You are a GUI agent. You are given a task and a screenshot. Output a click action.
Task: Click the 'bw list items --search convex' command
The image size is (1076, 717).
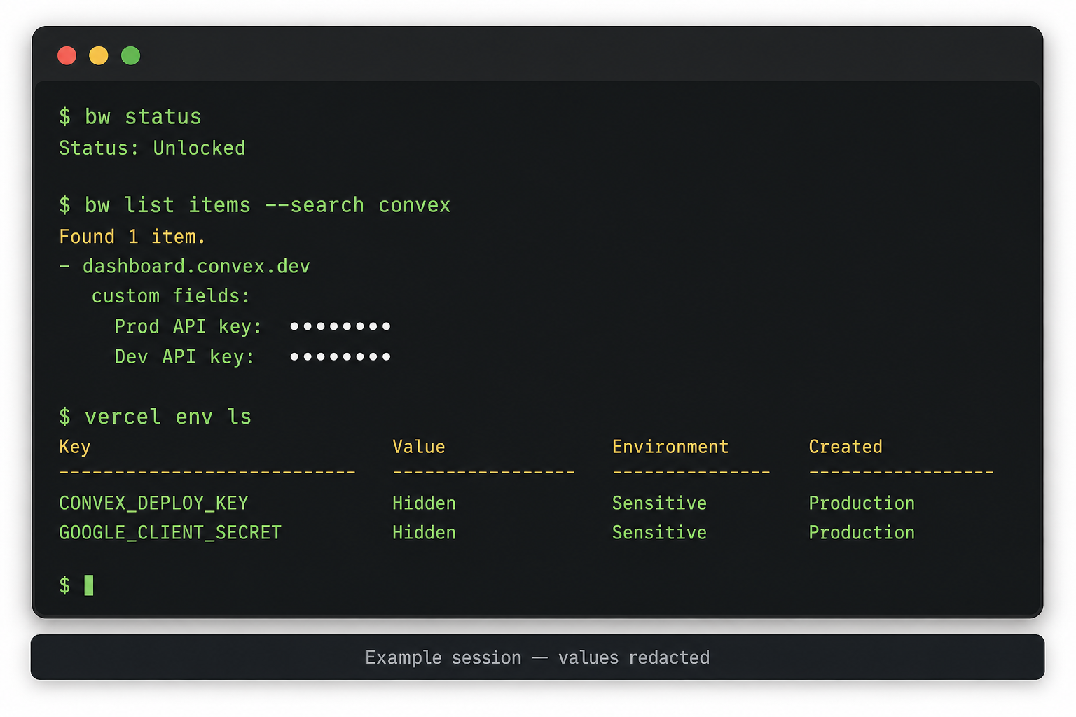click(268, 205)
